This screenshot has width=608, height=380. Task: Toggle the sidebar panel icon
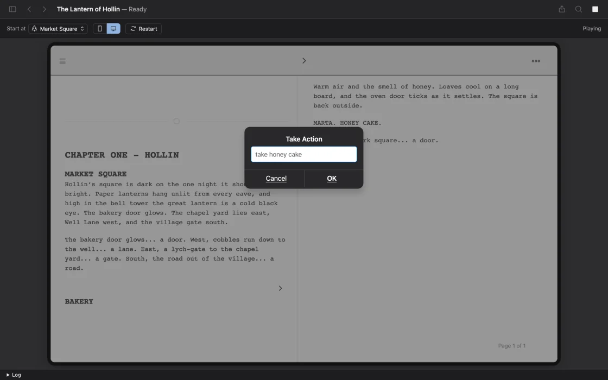pos(12,9)
